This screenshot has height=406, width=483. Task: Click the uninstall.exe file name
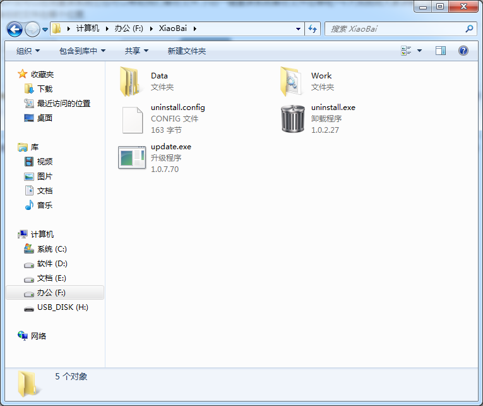tap(333, 108)
